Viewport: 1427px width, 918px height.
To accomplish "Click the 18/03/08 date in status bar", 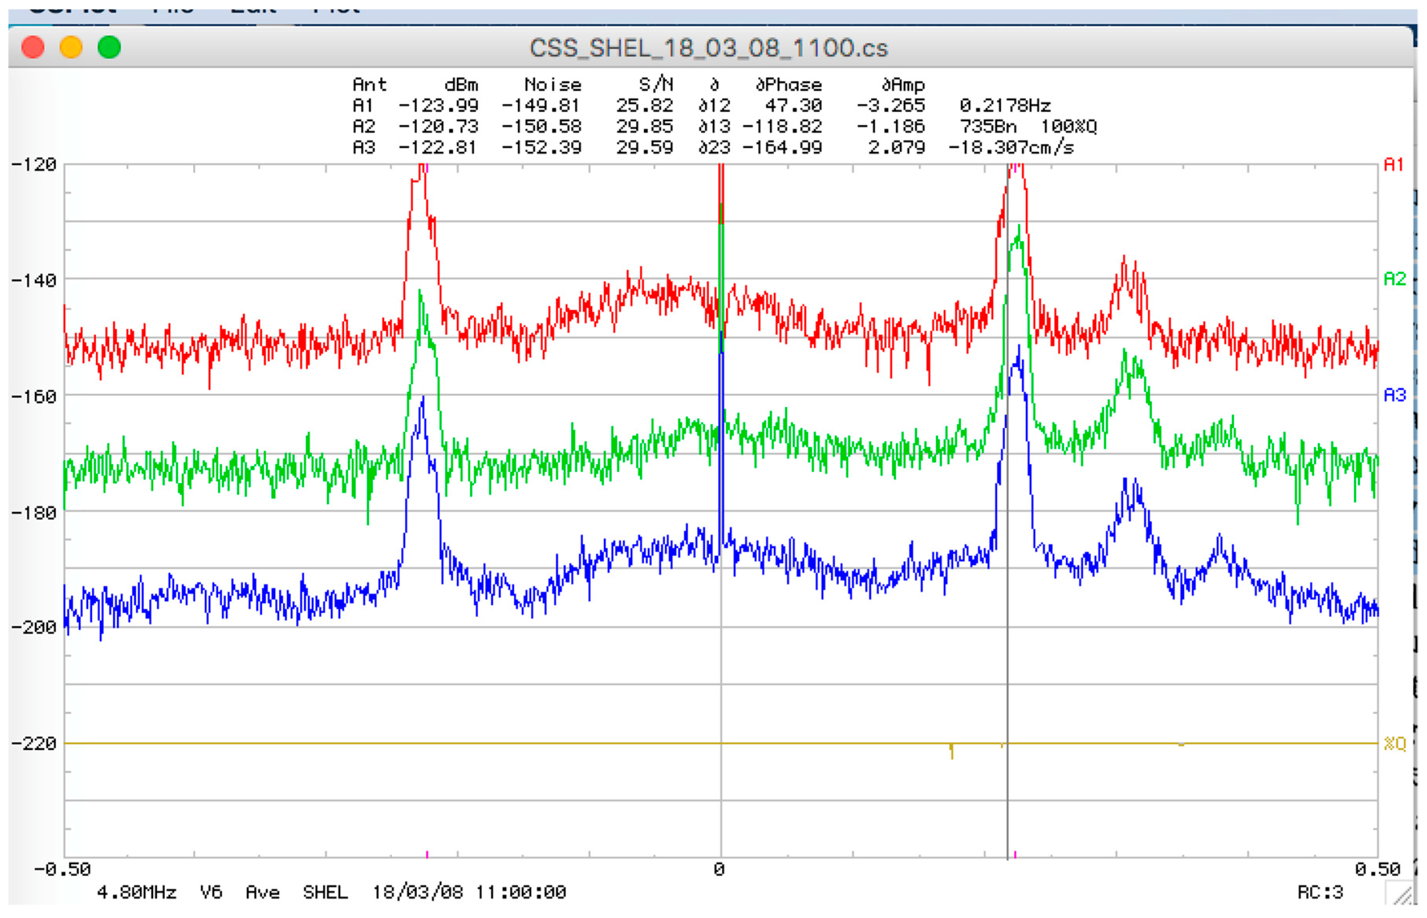I will coord(418,893).
